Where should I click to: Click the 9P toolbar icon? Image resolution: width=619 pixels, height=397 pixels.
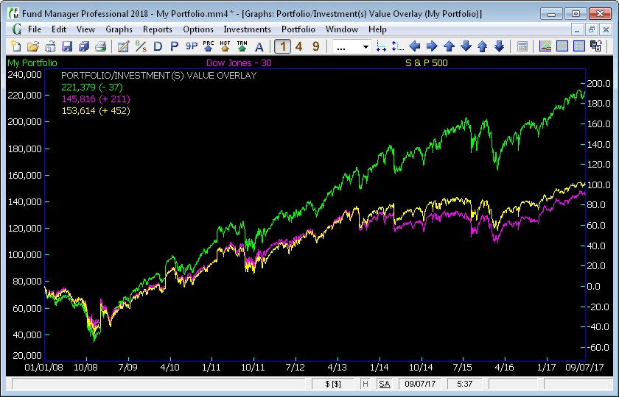(x=192, y=46)
